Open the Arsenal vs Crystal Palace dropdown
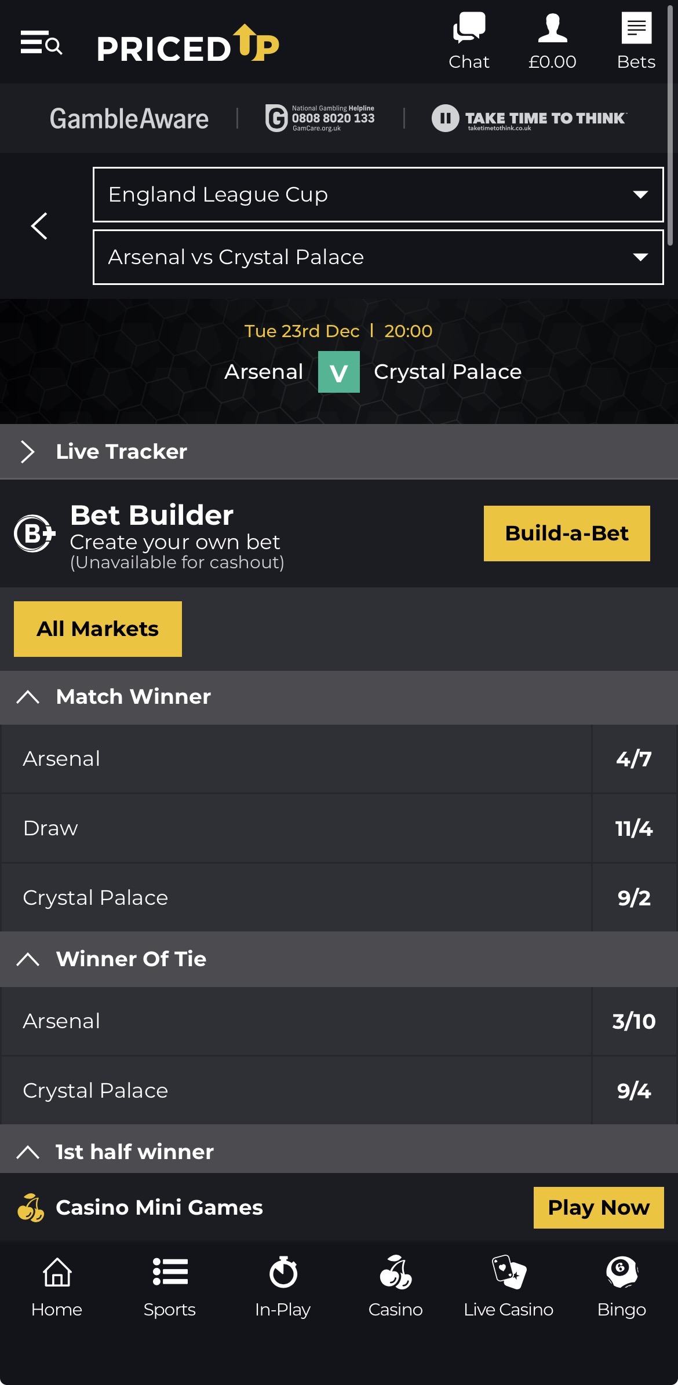The width and height of the screenshot is (678, 1385). pyautogui.click(x=380, y=257)
